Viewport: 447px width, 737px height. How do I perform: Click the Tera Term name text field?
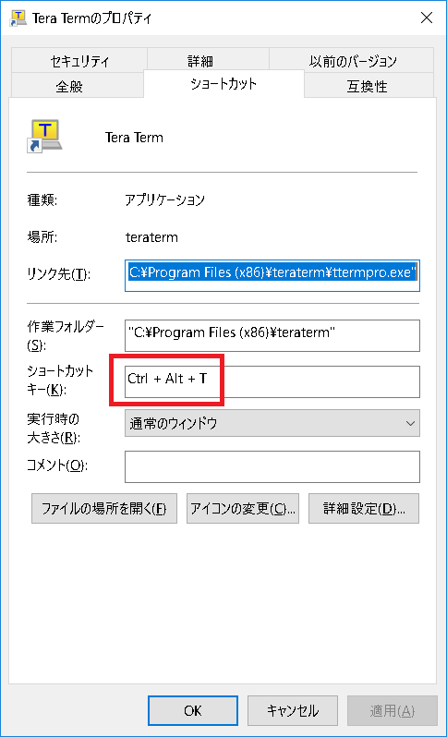pyautogui.click(x=135, y=138)
